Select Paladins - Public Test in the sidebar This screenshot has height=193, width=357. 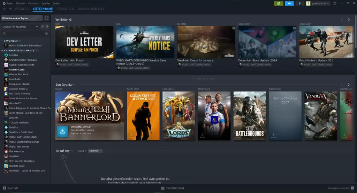(x=21, y=132)
